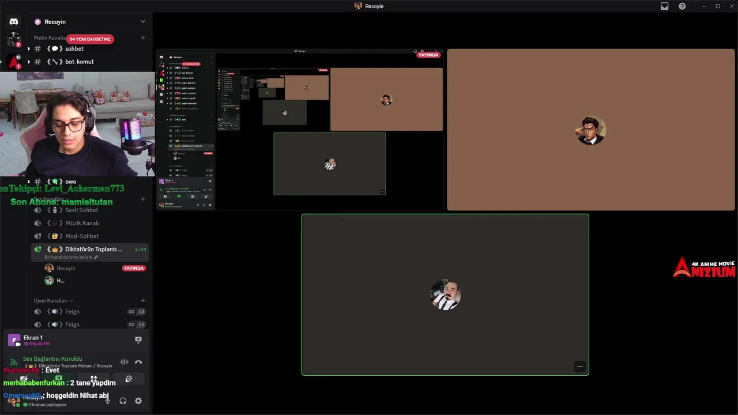Open more options on speaking participant tile
Viewport: 738px width, 415px height.
[580, 367]
